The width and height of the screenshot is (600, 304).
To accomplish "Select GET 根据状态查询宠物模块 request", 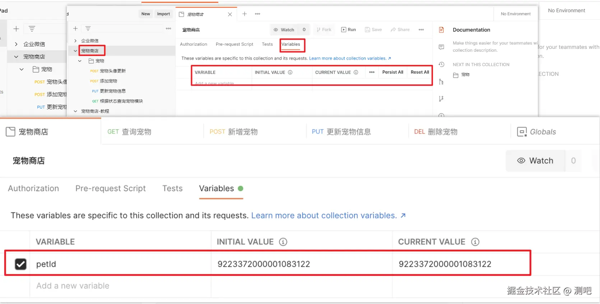I will click(117, 101).
